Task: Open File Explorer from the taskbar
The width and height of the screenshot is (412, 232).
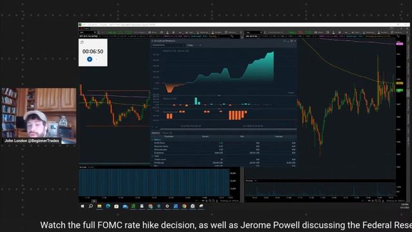Action: point(99,206)
